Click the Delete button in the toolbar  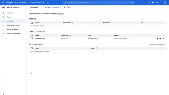[67, 7]
